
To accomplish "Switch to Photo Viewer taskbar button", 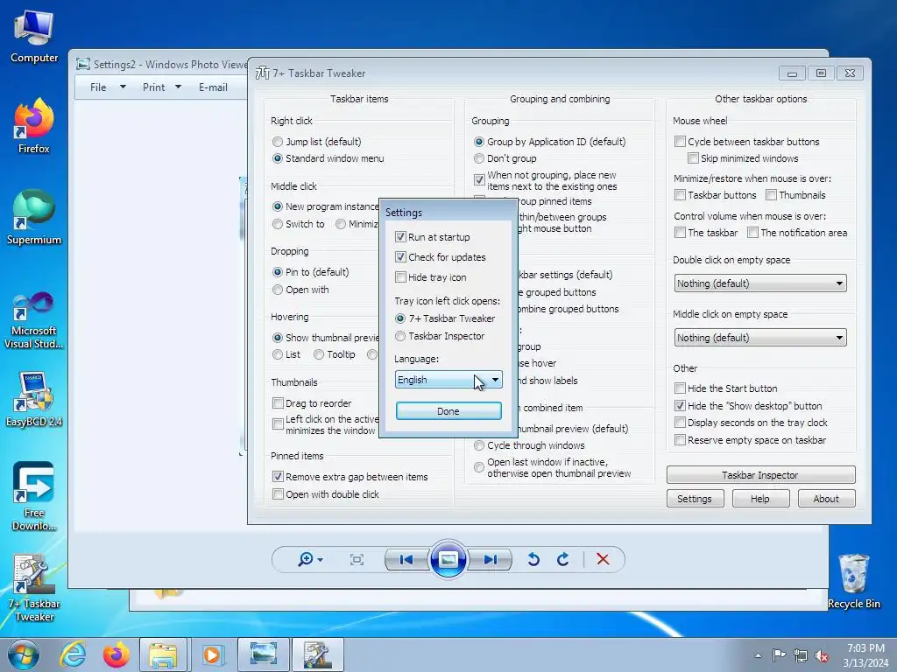I will (x=264, y=654).
